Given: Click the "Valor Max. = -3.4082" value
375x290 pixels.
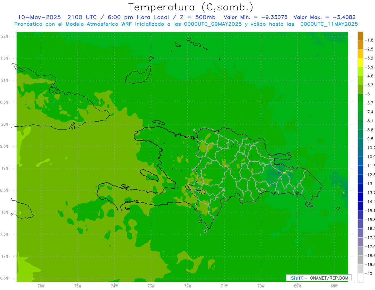Looking at the screenshot, I should tap(325, 17).
